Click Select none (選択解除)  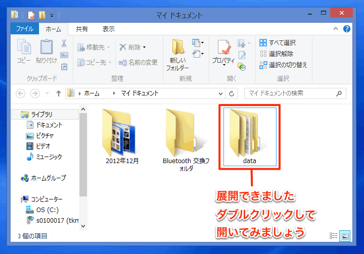click(x=277, y=54)
